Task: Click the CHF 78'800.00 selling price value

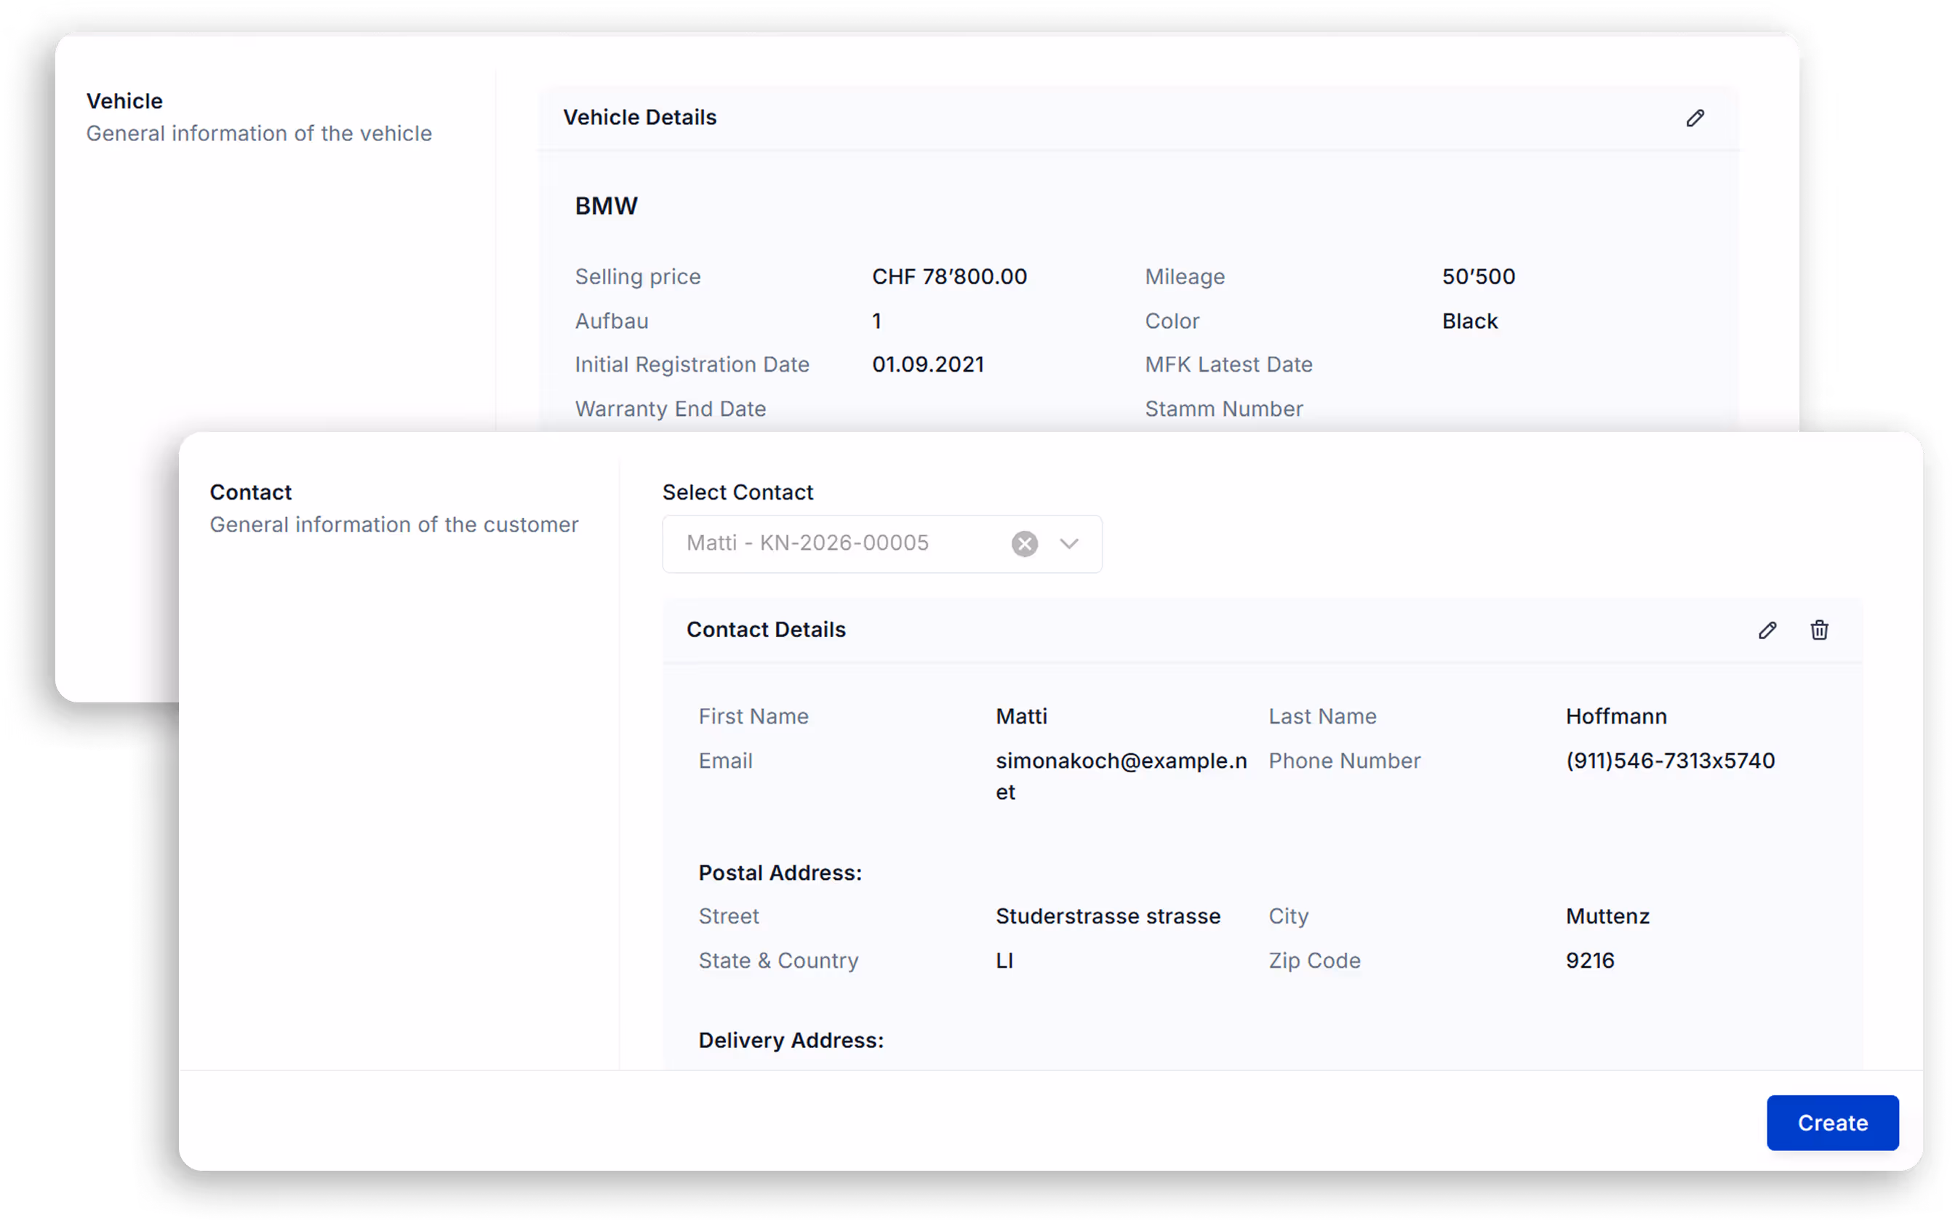Action: tap(948, 277)
